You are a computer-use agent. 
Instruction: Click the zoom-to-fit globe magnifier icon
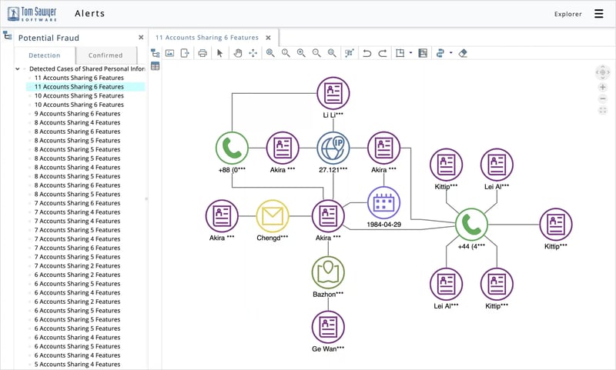click(x=332, y=53)
